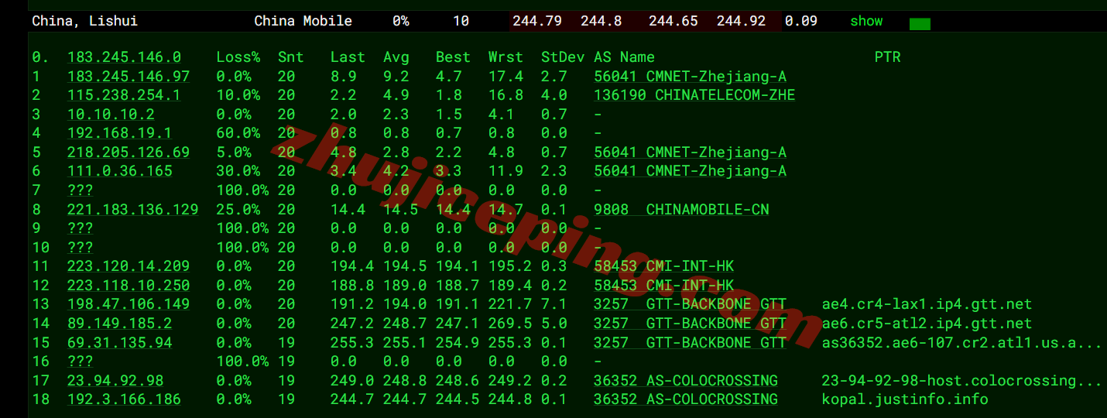Viewport: 1107px width, 418px height.
Task: Click the Wrst column header
Action: 506,57
